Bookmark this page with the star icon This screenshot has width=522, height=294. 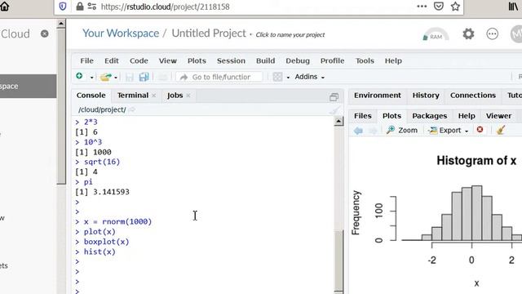455,7
